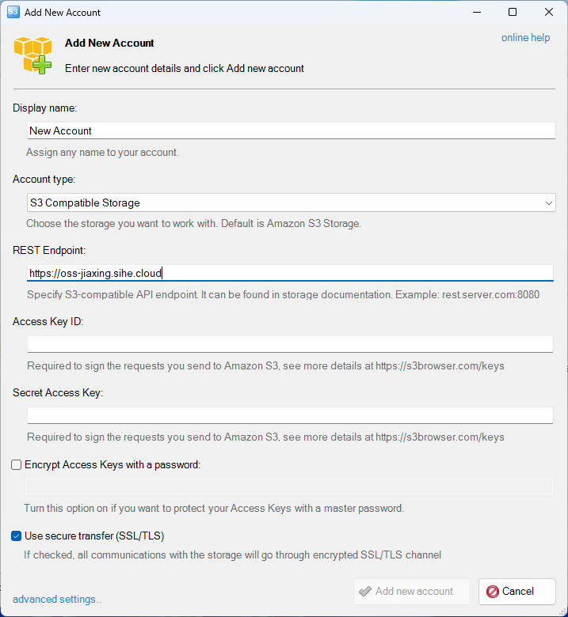Click the red Cancel button
568x617 pixels.
[x=517, y=592]
